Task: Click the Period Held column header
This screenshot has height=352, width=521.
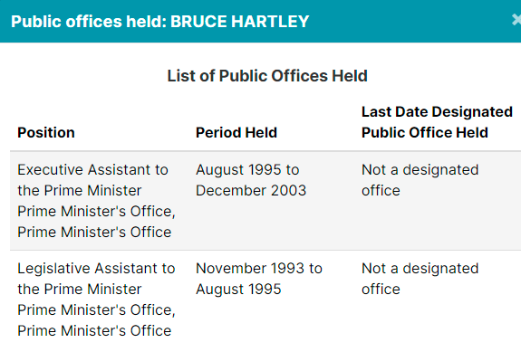Action: (x=236, y=133)
